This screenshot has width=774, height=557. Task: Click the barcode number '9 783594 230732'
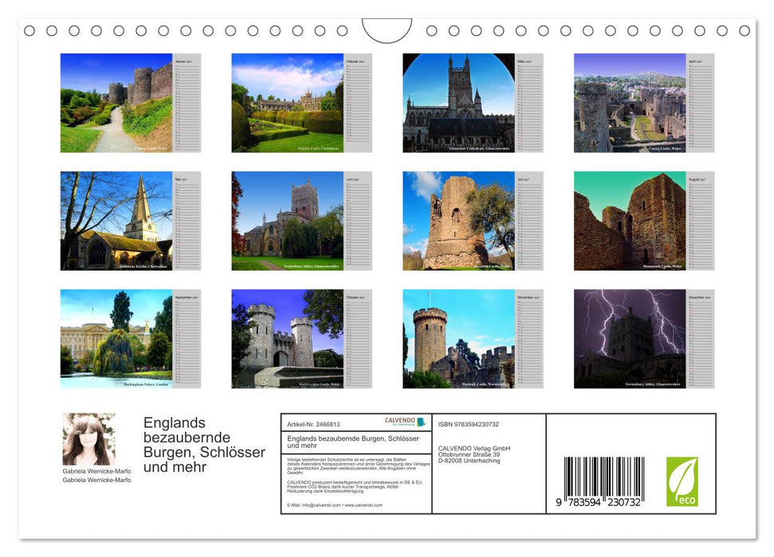[598, 502]
